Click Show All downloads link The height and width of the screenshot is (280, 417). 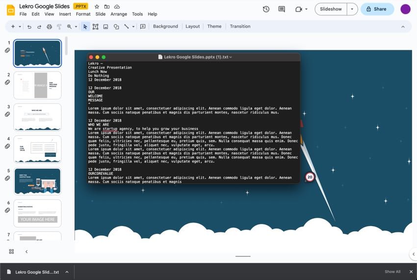click(x=392, y=272)
